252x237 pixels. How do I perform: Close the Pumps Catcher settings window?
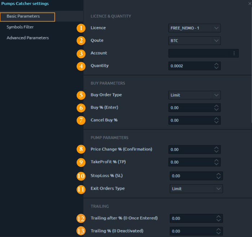pyautogui.click(x=249, y=4)
